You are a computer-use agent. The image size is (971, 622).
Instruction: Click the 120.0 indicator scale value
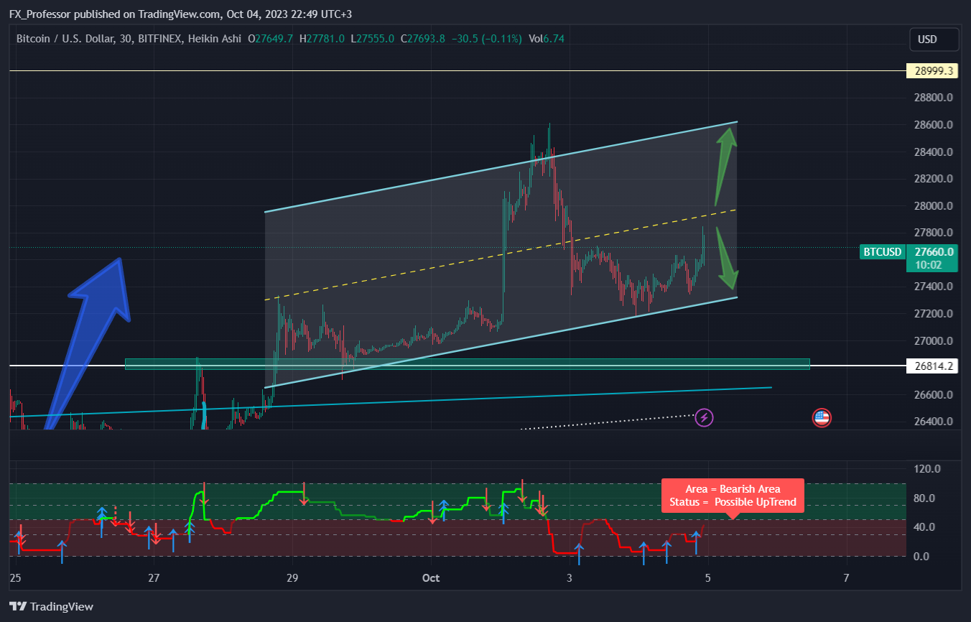tap(928, 469)
